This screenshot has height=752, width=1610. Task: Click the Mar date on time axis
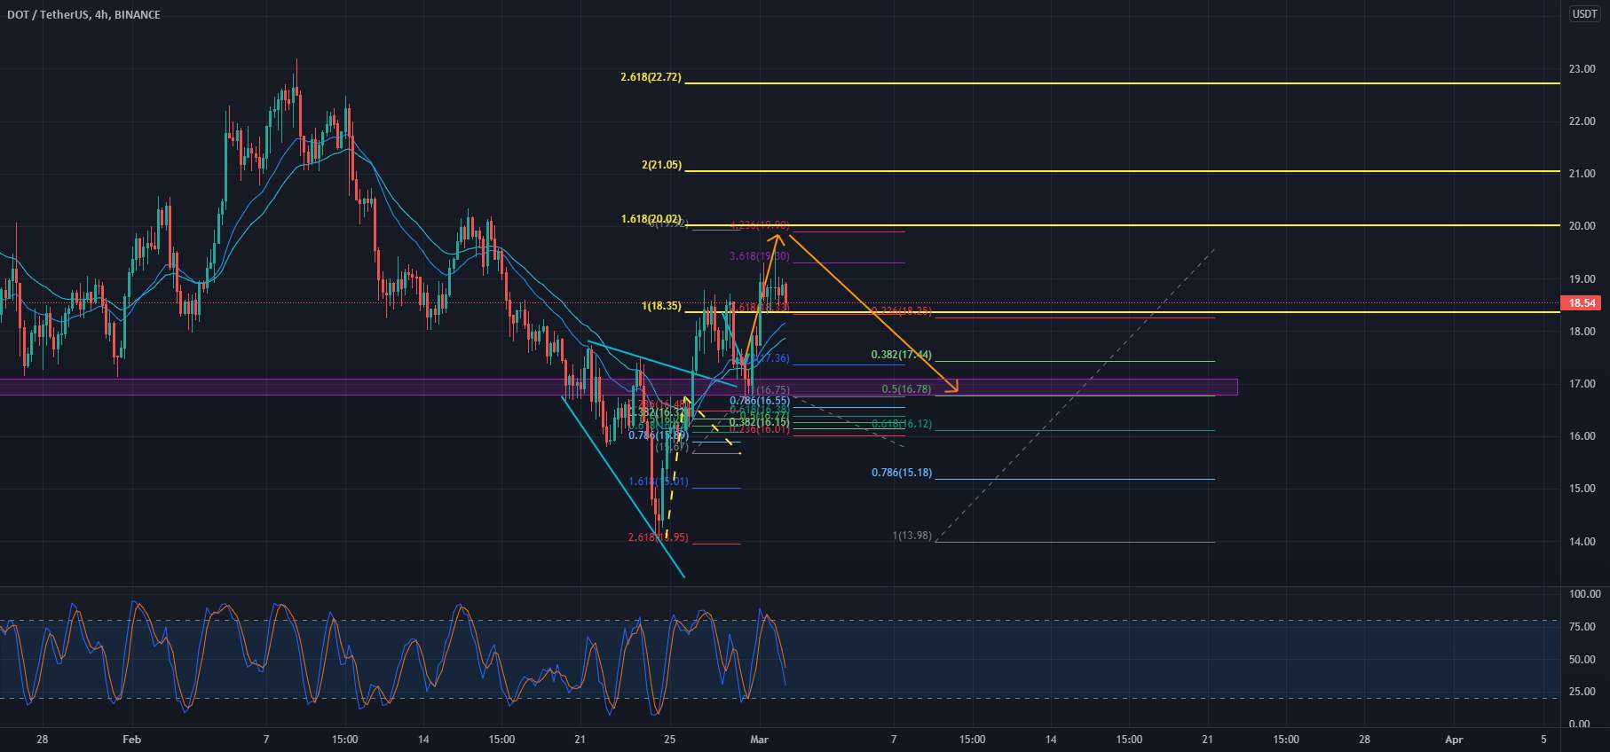click(759, 739)
